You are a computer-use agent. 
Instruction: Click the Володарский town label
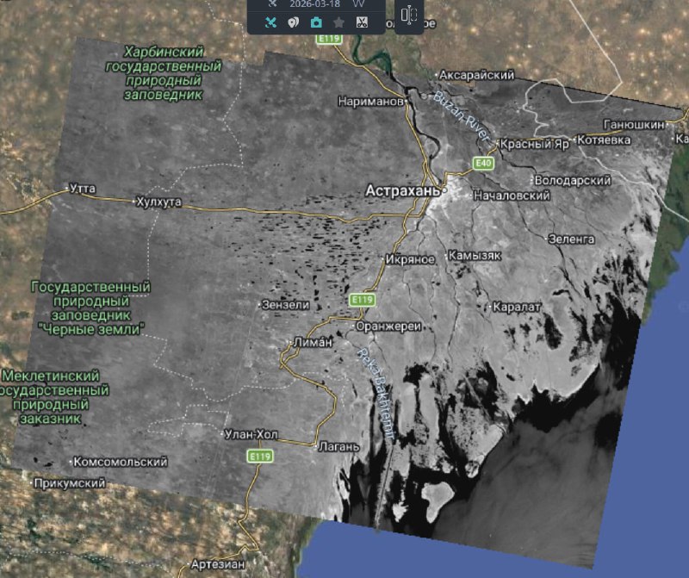pos(573,181)
